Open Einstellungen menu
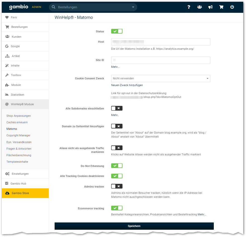246x237 pixels. tap(25, 174)
